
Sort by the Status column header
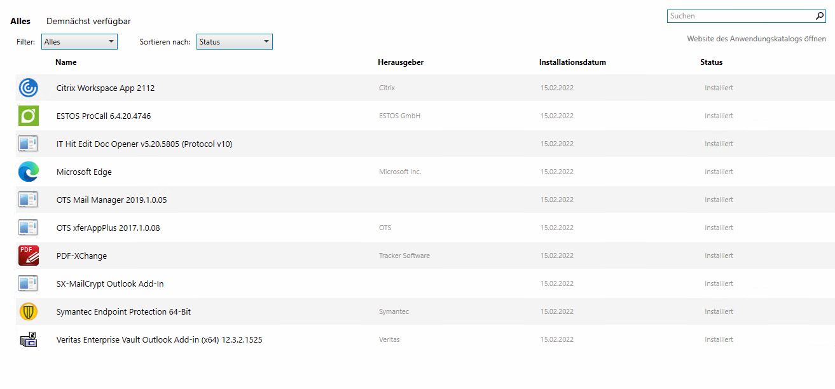coord(712,62)
